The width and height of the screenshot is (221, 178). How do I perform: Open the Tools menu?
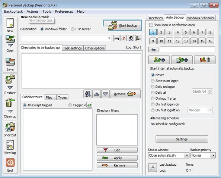(x=47, y=12)
